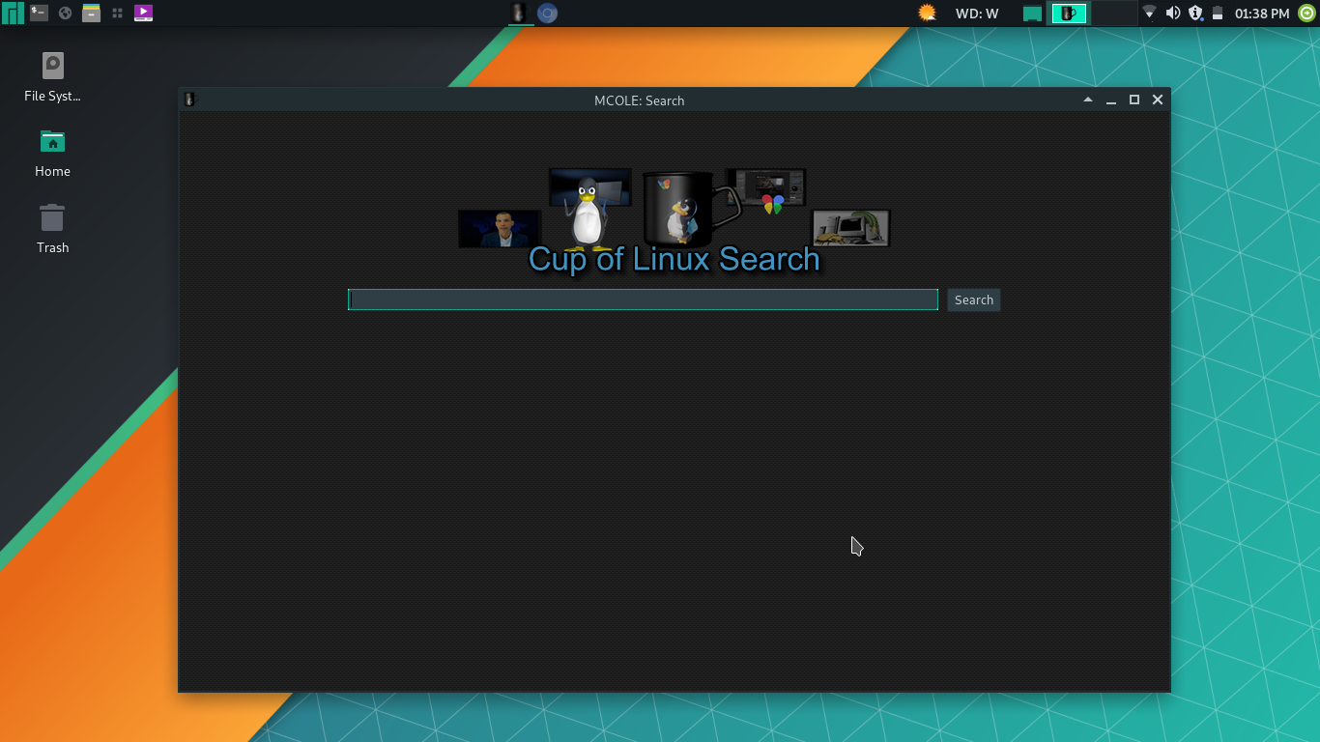Open the application grid launcher in panel

(x=117, y=14)
